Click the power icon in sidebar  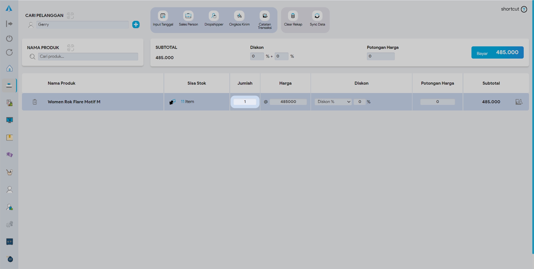coord(9,38)
